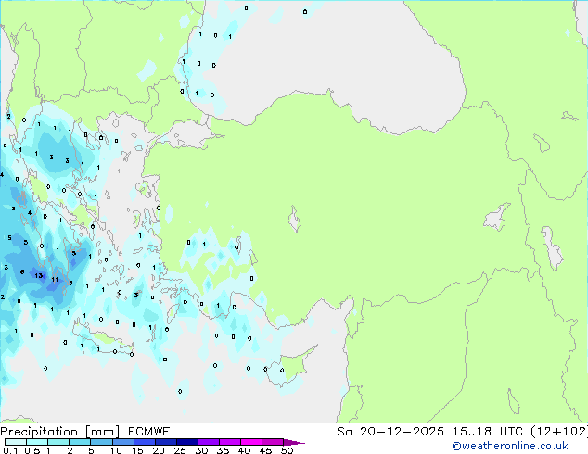Click the legend label 20 value
The width and height of the screenshot is (588, 454).
click(x=159, y=450)
